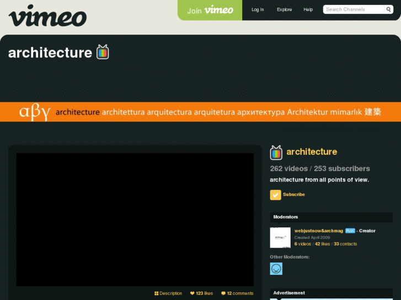Focus the Search Channels input field
Image resolution: width=401 pixels, height=300 pixels.
[x=354, y=9]
